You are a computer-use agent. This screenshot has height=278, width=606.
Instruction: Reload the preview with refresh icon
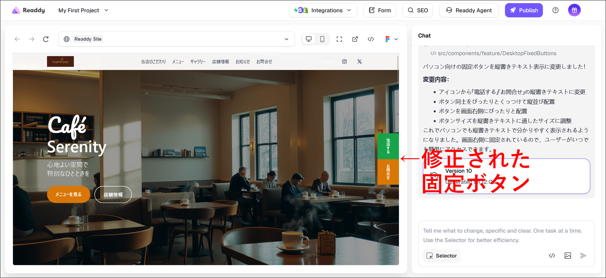46,39
